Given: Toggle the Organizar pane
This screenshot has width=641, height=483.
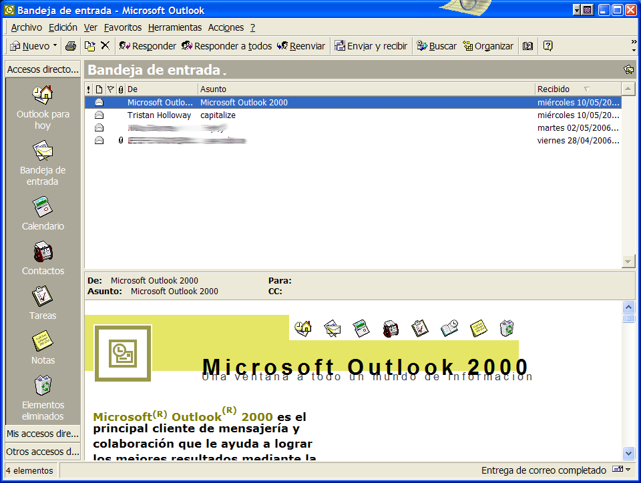Looking at the screenshot, I should pos(488,46).
